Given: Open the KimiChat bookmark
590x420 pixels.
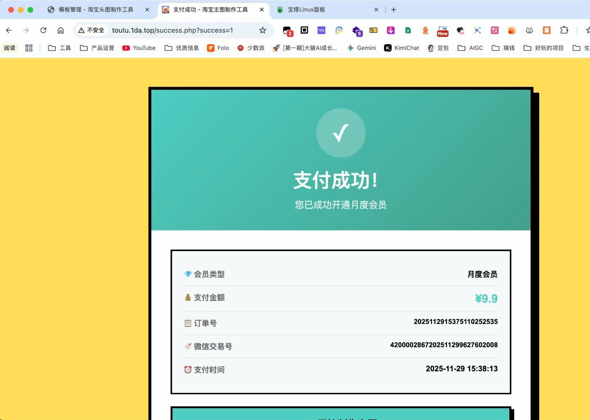Looking at the screenshot, I should pos(401,48).
